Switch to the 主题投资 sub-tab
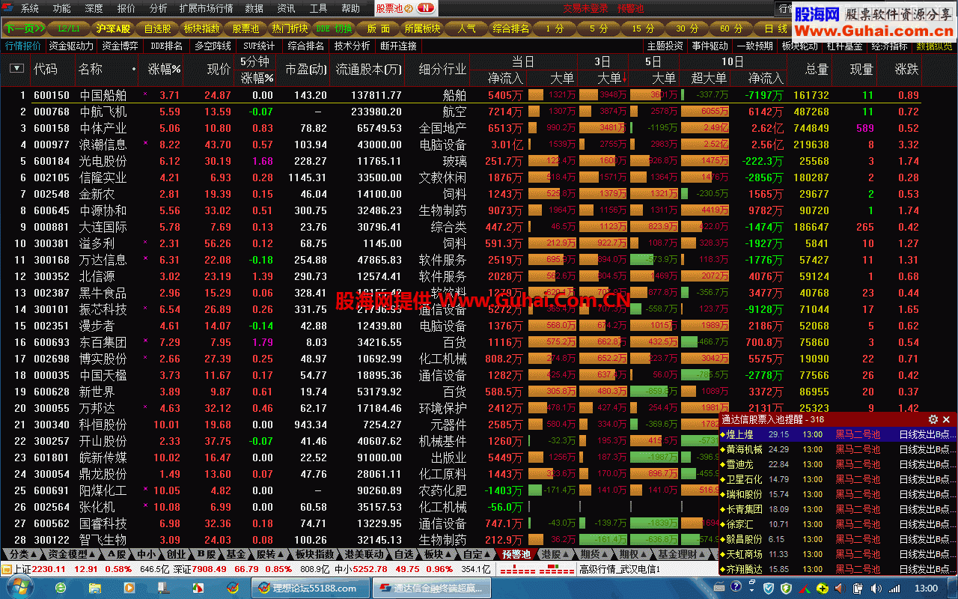The width and height of the screenshot is (958, 599). [x=665, y=46]
